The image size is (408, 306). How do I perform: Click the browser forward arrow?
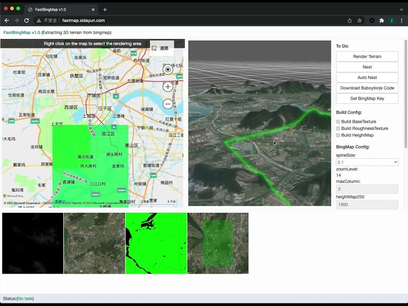click(17, 20)
